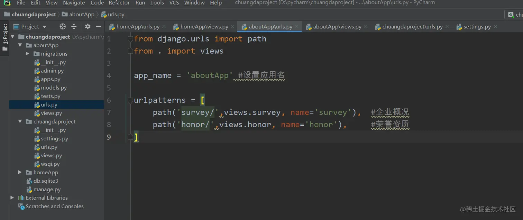523x220 pixels.
Task: Open the Help menu
Action: [x=216, y=3]
